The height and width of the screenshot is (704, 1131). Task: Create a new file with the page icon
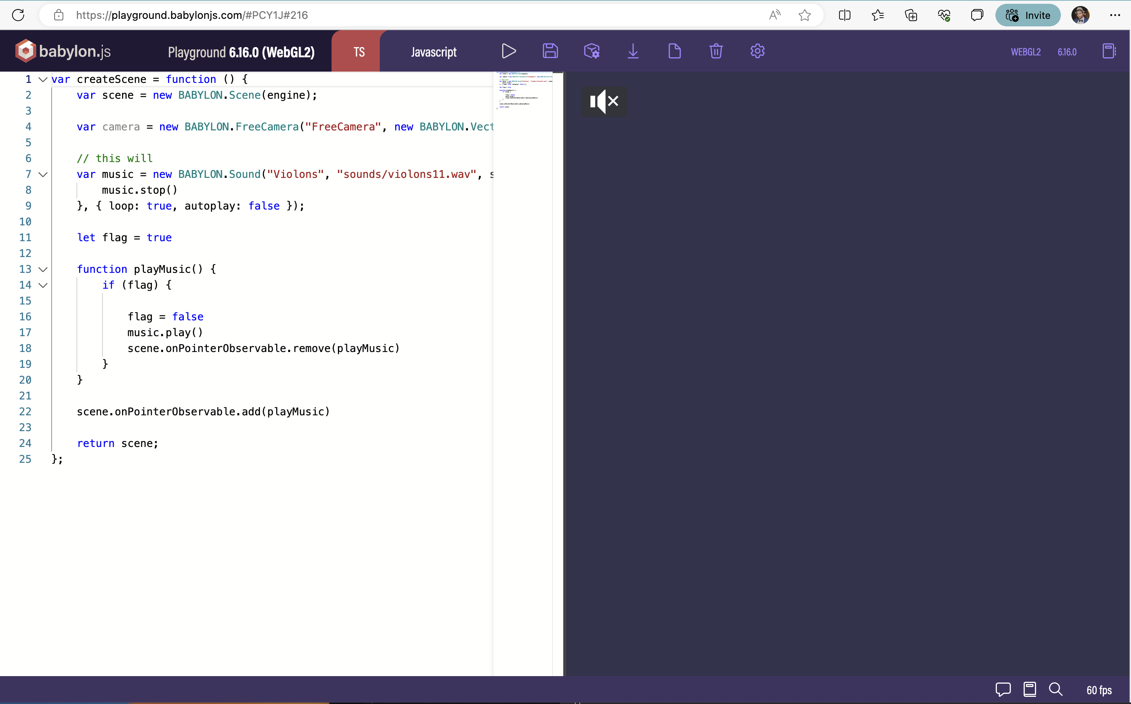(x=674, y=51)
